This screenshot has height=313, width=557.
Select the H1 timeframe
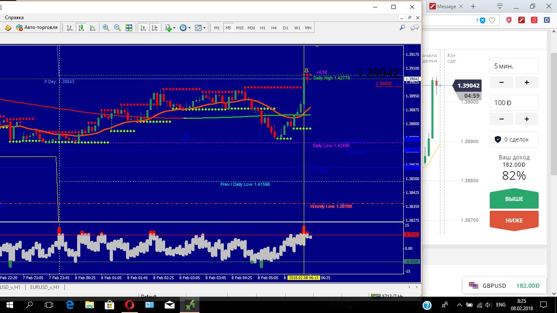coord(263,28)
